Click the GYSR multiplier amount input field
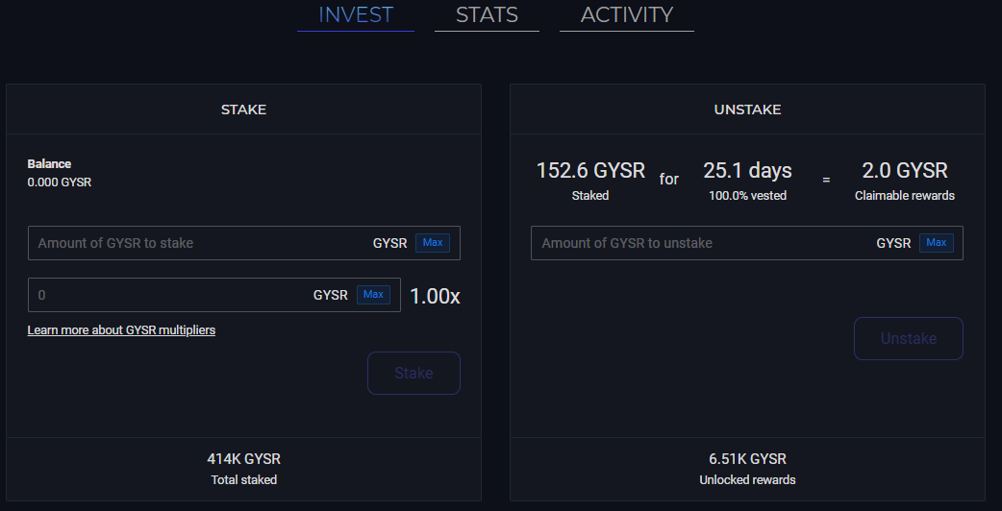1002x511 pixels. tap(214, 295)
